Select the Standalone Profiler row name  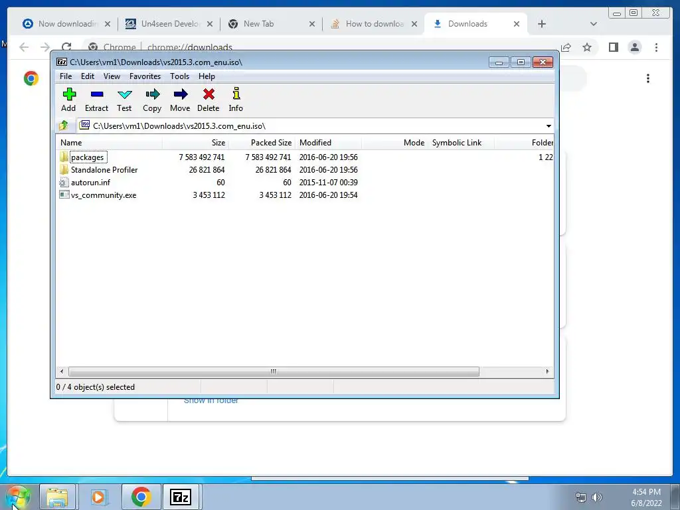coord(104,169)
